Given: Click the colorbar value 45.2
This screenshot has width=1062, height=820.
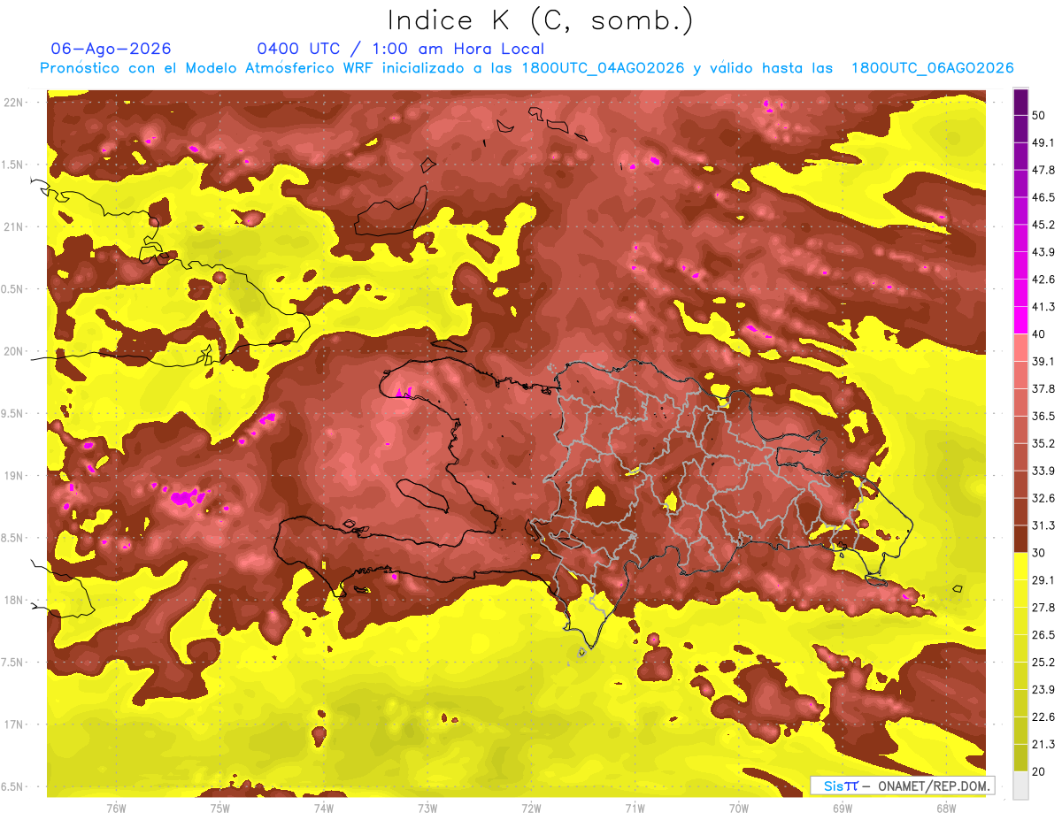Looking at the screenshot, I should click(1043, 225).
